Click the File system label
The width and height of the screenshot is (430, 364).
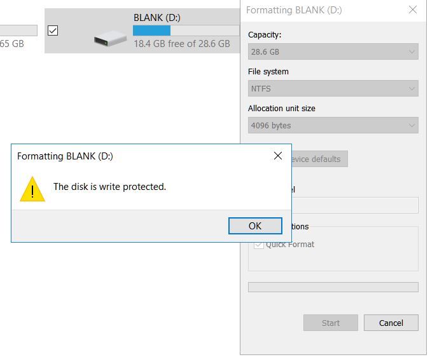coord(268,72)
